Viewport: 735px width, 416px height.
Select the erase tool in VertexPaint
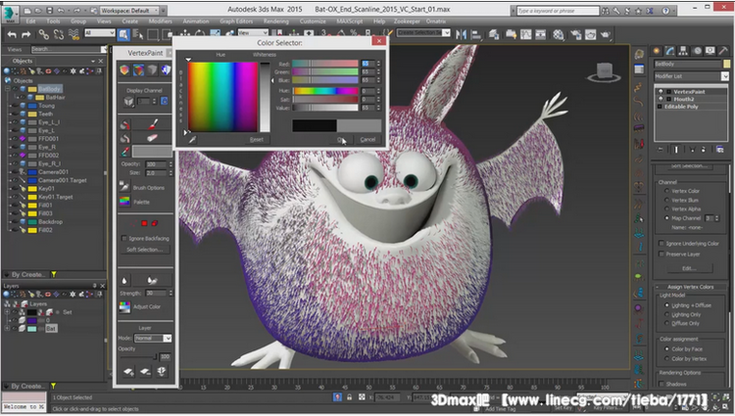[x=153, y=138]
